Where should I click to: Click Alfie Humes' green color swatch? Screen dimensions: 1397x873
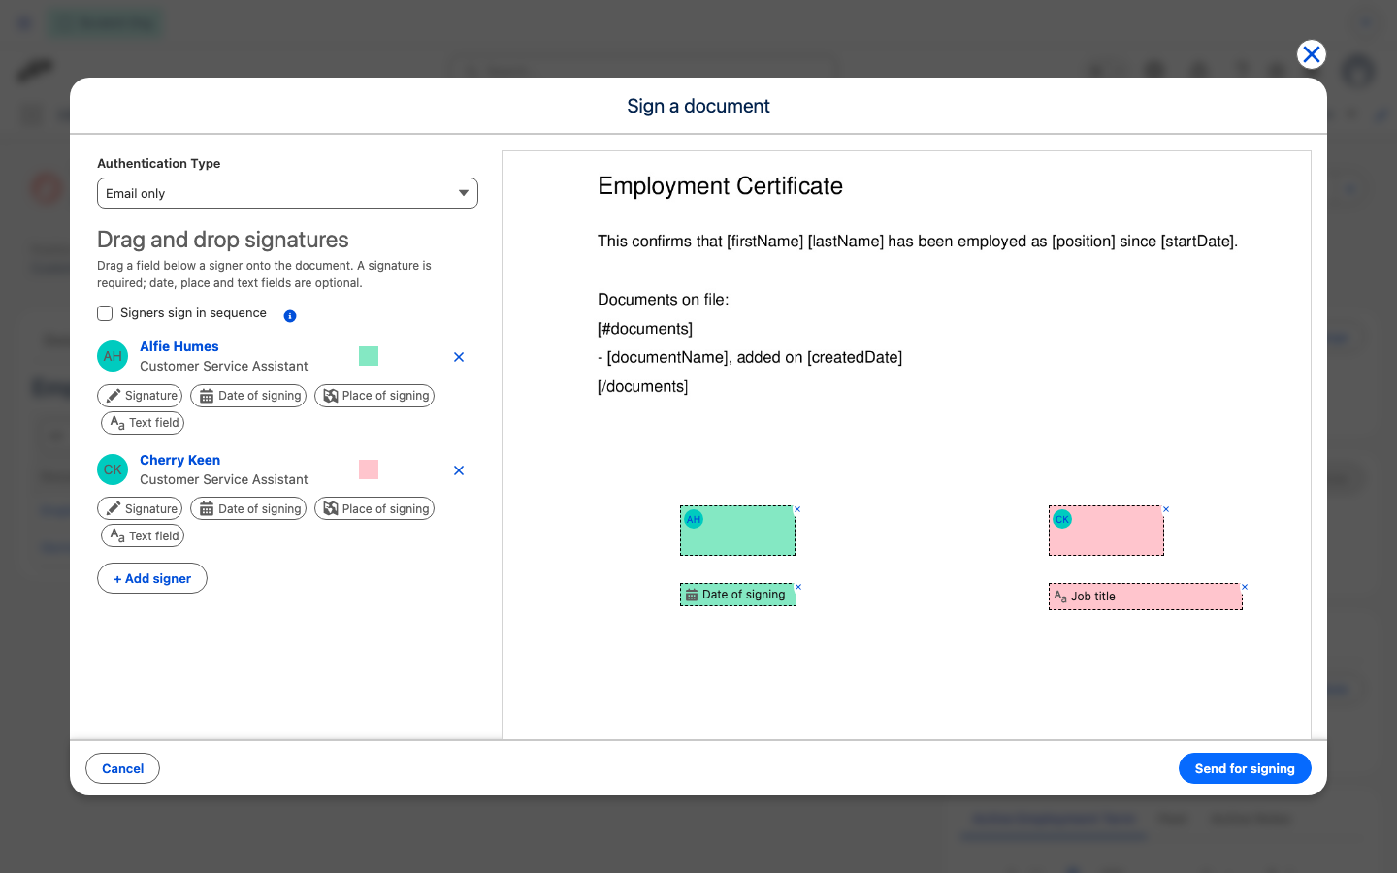369,356
